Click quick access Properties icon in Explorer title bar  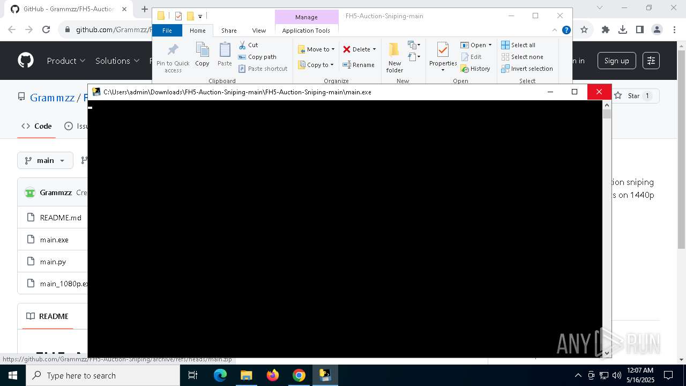178,16
